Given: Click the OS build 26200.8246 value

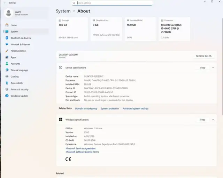Looking at the screenshot, I should pyautogui.click(x=90, y=140).
